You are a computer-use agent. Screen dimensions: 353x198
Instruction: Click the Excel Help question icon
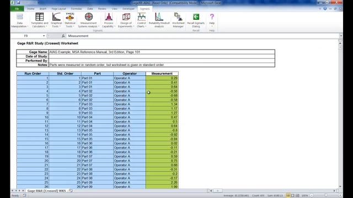pos(325,9)
